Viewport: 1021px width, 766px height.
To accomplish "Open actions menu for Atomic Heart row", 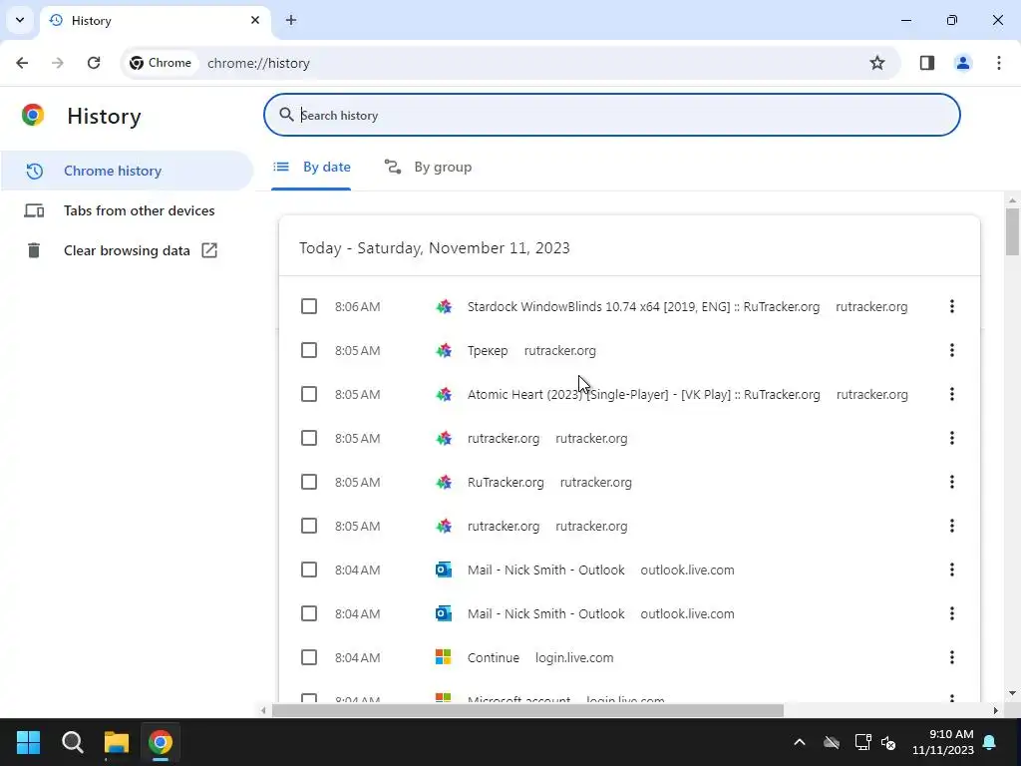I will 952,394.
